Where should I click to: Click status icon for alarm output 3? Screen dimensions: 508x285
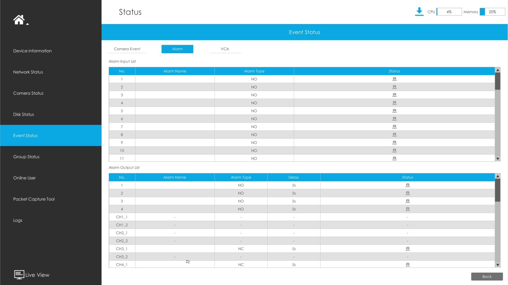(x=408, y=201)
